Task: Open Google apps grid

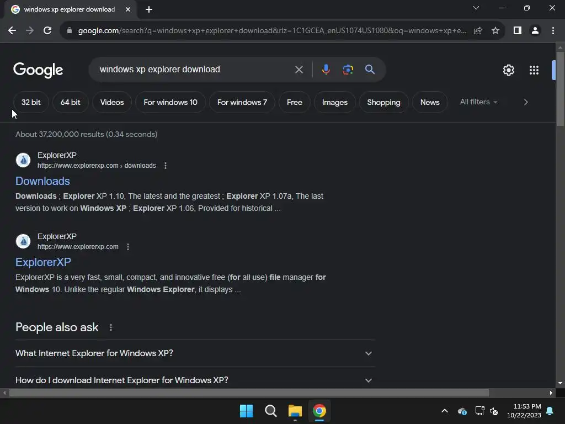Action: click(534, 70)
